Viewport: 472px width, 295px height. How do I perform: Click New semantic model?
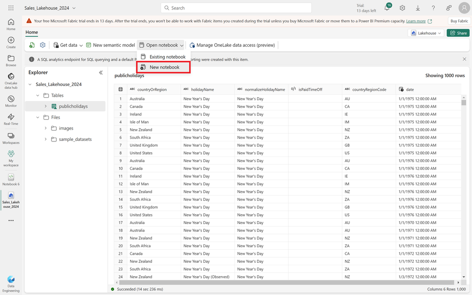point(111,45)
